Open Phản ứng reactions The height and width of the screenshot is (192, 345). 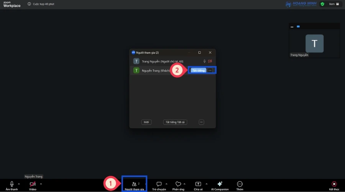178,185
